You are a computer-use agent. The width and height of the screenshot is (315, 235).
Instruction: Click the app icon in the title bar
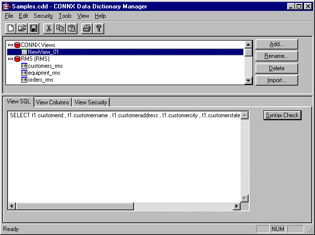pyautogui.click(x=6, y=6)
